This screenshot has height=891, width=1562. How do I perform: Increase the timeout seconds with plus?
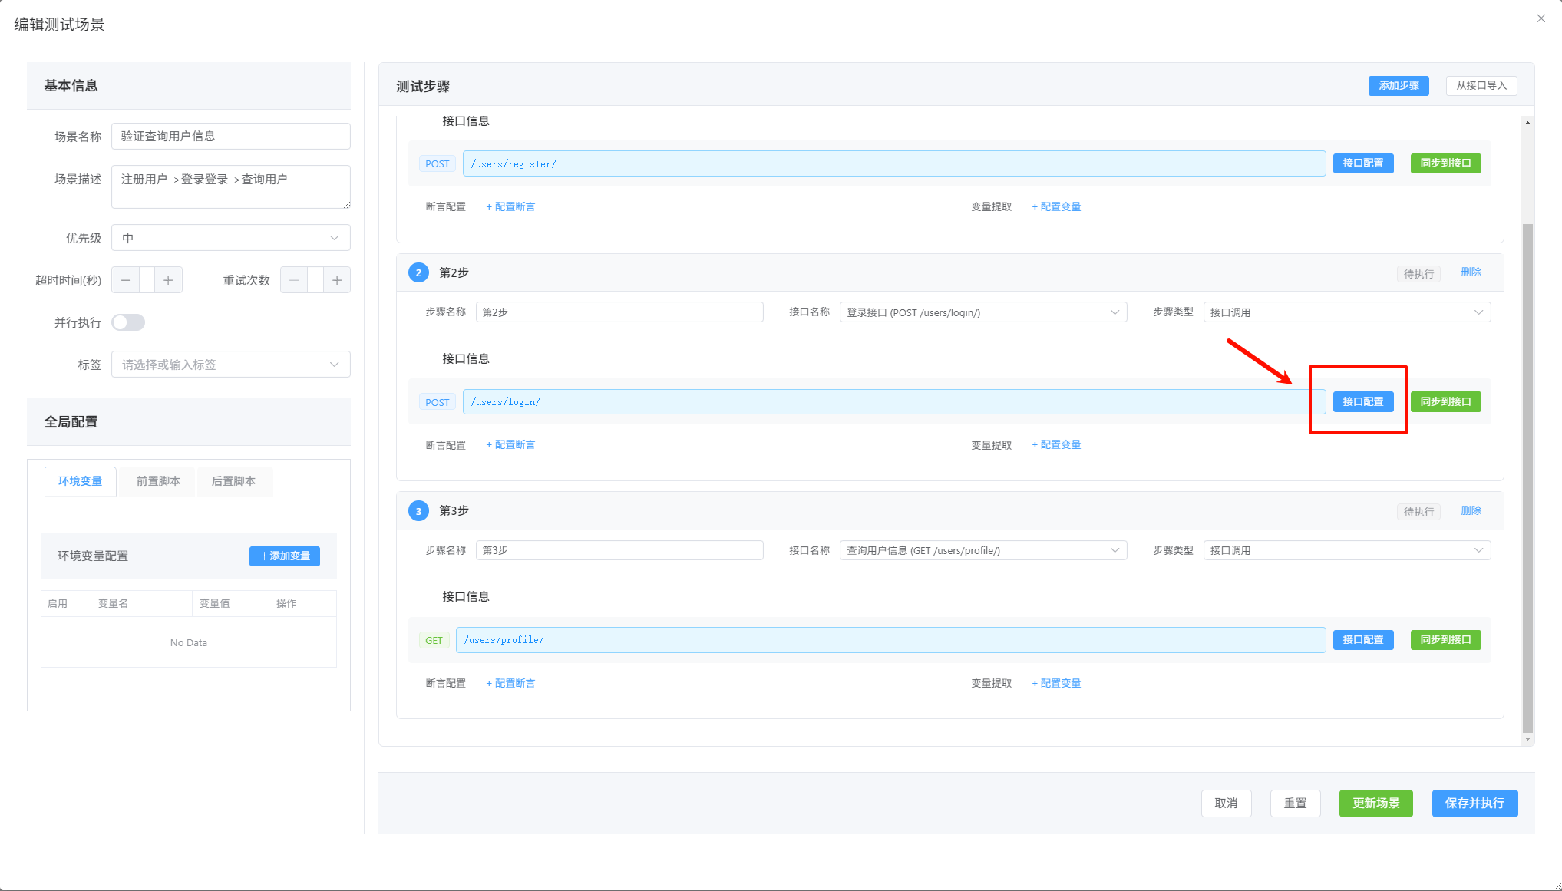pyautogui.click(x=168, y=280)
